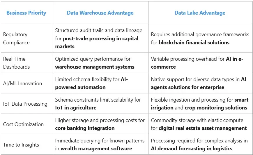Follow the crop monitoring solutions link
This screenshot has width=253, height=155.
point(215,108)
